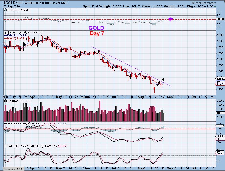Screen dimensions: 225x171
Task: Click the -11.846 signal value in MACD label
Action: (x=50, y=124)
